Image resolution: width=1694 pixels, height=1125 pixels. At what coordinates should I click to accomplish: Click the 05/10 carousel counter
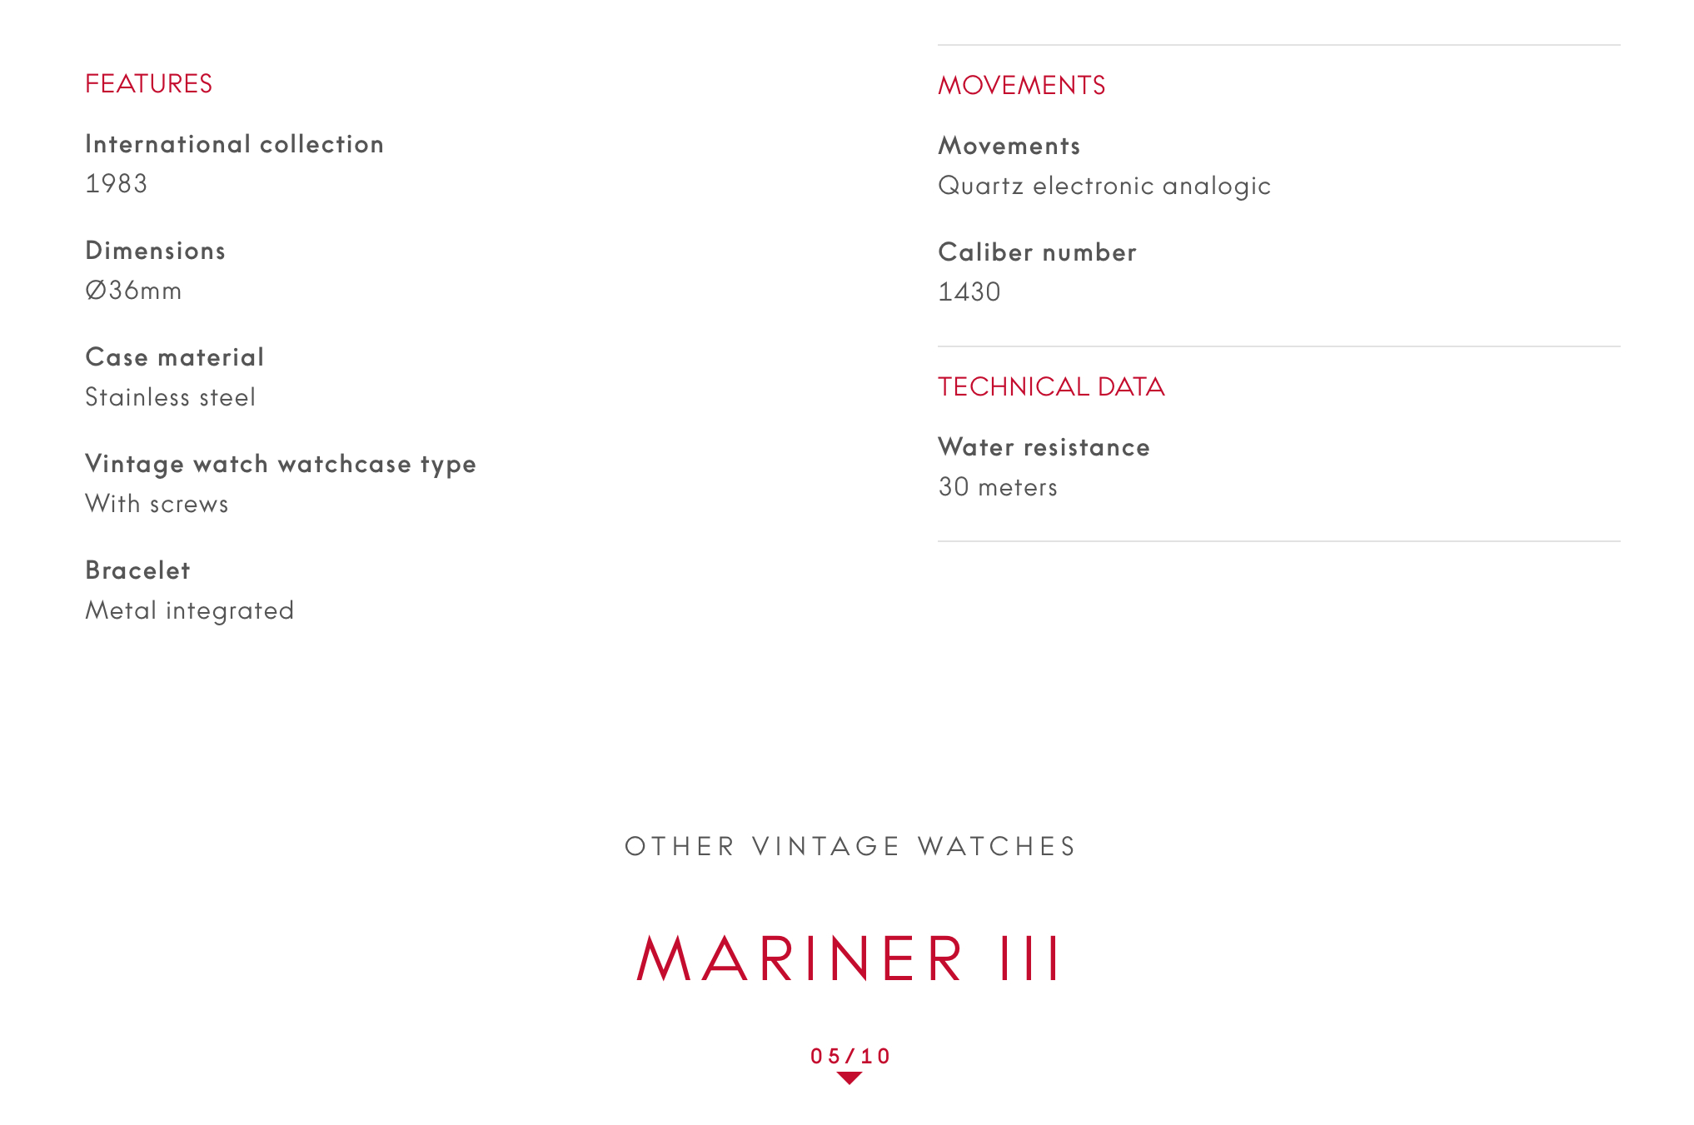click(850, 1056)
